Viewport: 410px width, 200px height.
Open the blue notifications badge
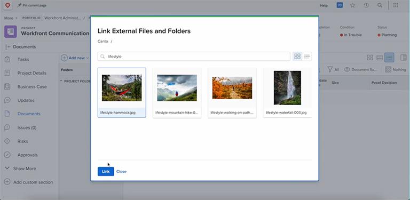coord(340,5)
